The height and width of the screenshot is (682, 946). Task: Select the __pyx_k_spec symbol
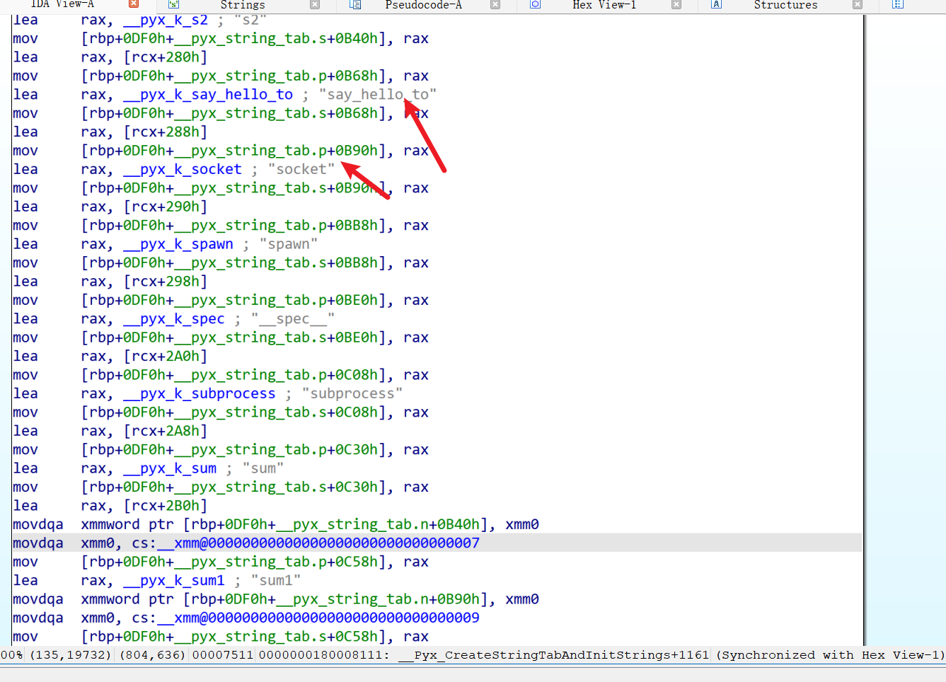click(x=174, y=320)
